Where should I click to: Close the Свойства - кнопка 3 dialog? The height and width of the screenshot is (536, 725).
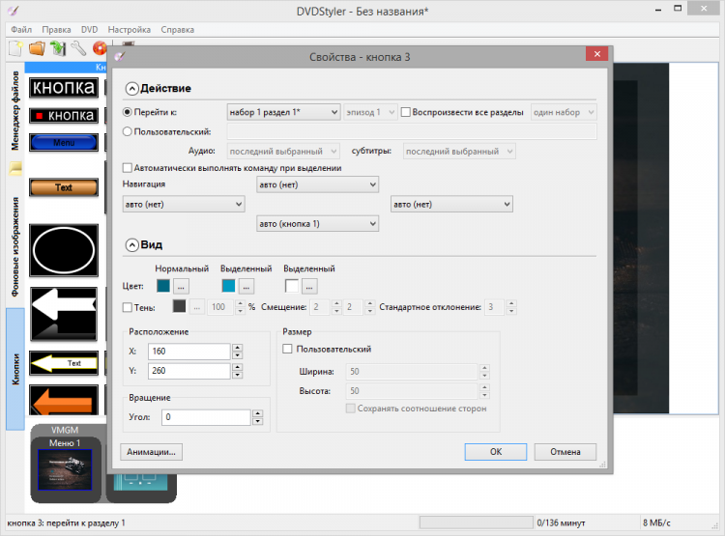(597, 54)
